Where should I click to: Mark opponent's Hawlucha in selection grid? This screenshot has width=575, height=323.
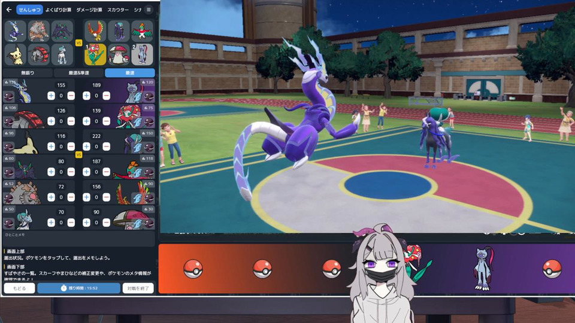142,31
